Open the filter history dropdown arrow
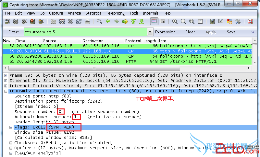Viewport: 260px width, 157px height. 150,32
